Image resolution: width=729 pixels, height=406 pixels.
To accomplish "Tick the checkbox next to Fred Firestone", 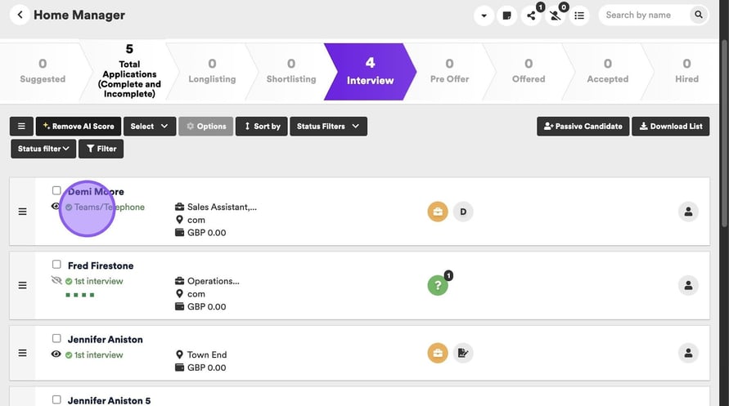I will [56, 265].
